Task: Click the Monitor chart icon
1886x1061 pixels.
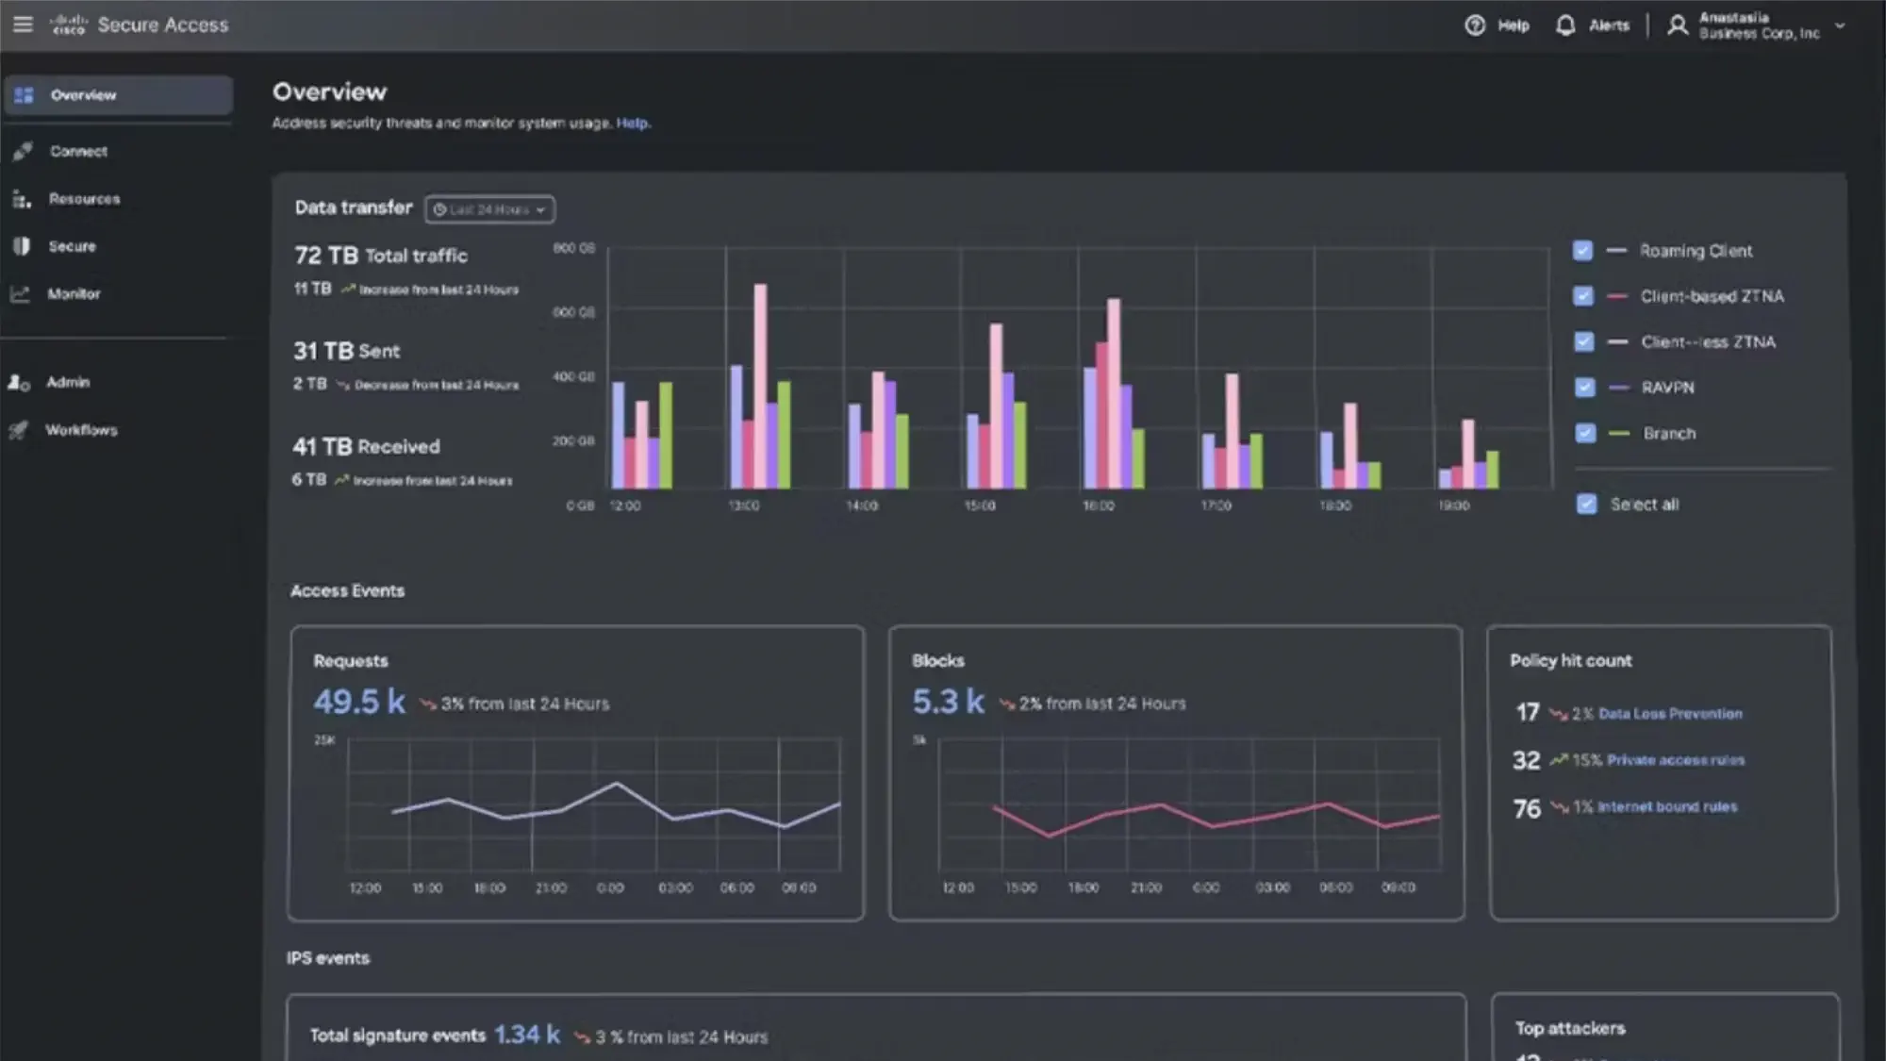Action: (21, 293)
